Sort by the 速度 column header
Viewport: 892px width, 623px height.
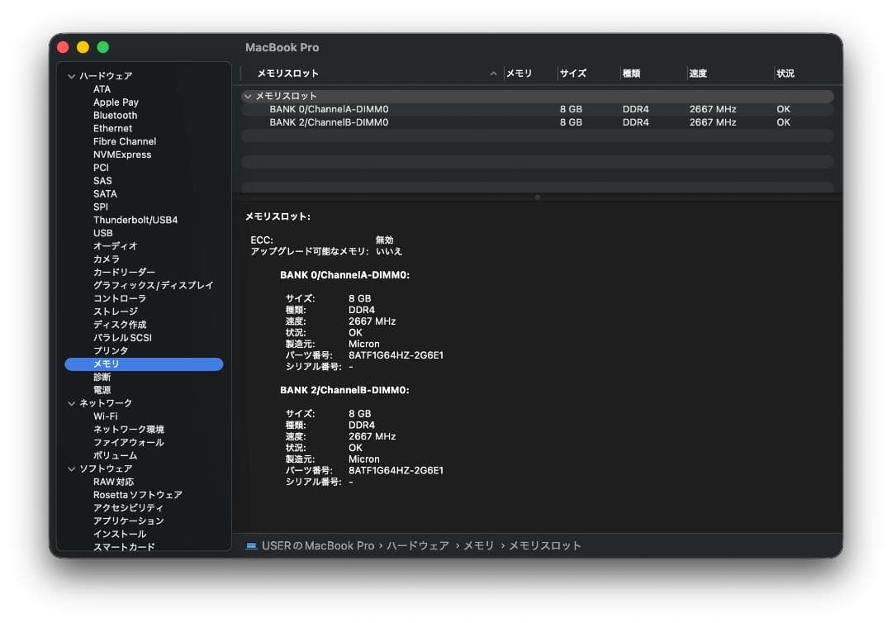point(698,74)
